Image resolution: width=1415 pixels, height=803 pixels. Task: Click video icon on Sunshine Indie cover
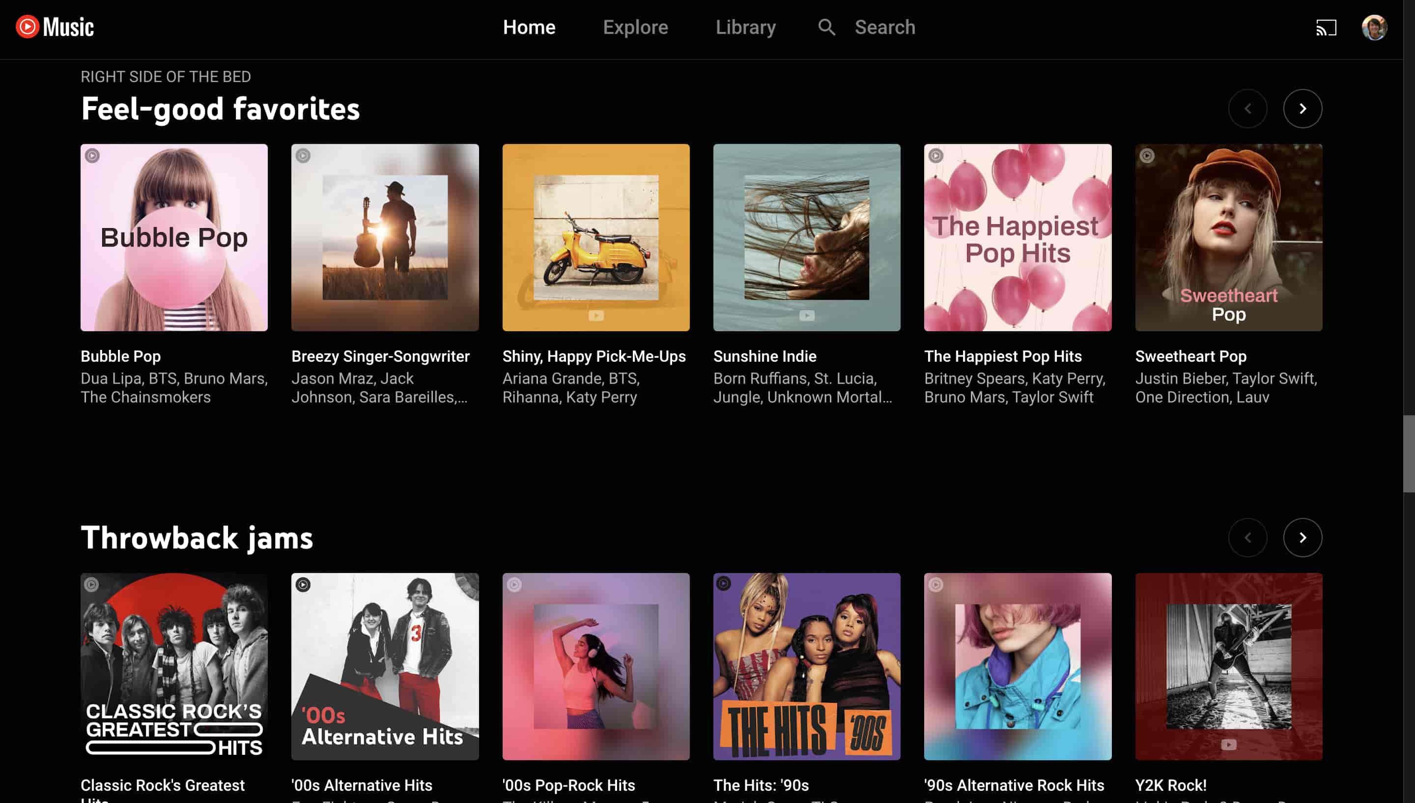[x=806, y=315]
